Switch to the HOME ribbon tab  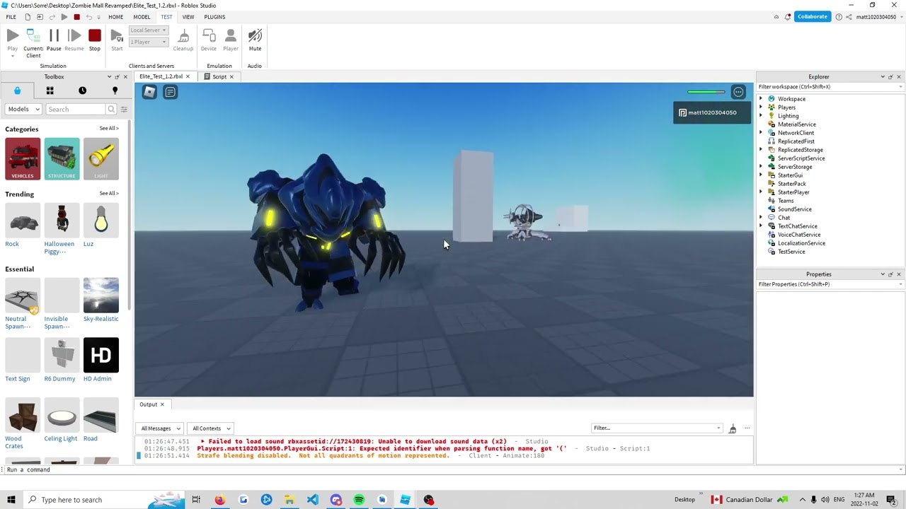coord(115,17)
